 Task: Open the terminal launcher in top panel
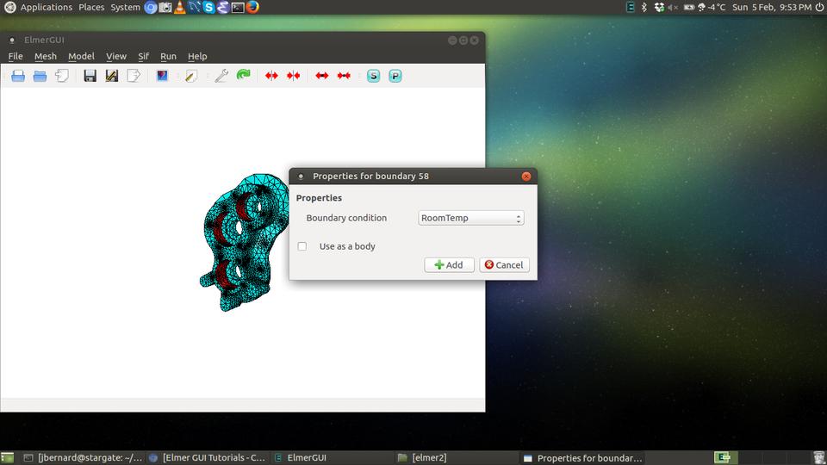pyautogui.click(x=238, y=8)
